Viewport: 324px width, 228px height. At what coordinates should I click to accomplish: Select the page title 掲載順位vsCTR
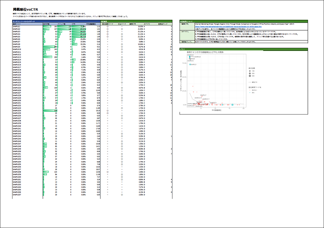pyautogui.click(x=26, y=9)
